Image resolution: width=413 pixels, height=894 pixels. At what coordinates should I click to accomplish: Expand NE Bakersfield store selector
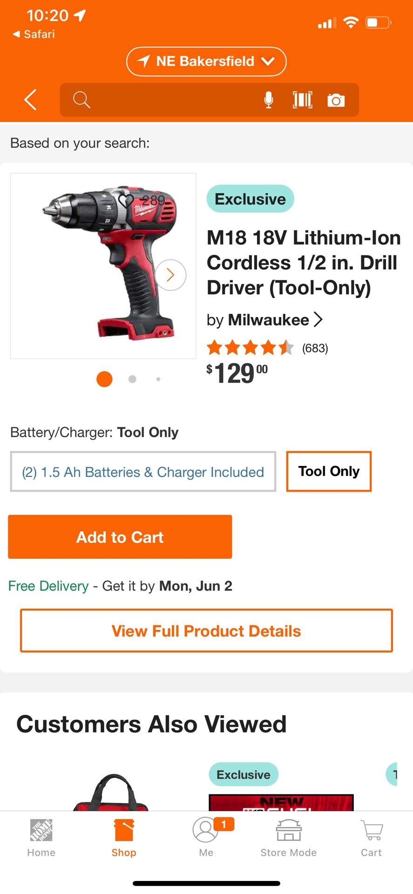pos(206,61)
